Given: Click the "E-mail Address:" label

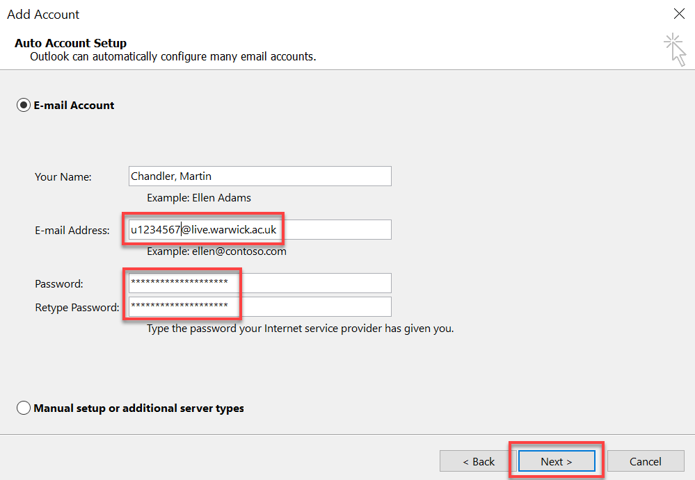Looking at the screenshot, I should tap(72, 231).
